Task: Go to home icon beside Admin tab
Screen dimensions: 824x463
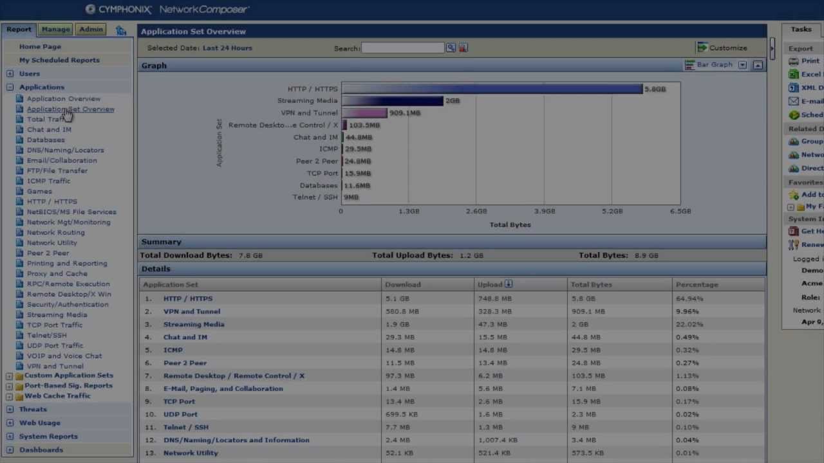Action: 121,30
